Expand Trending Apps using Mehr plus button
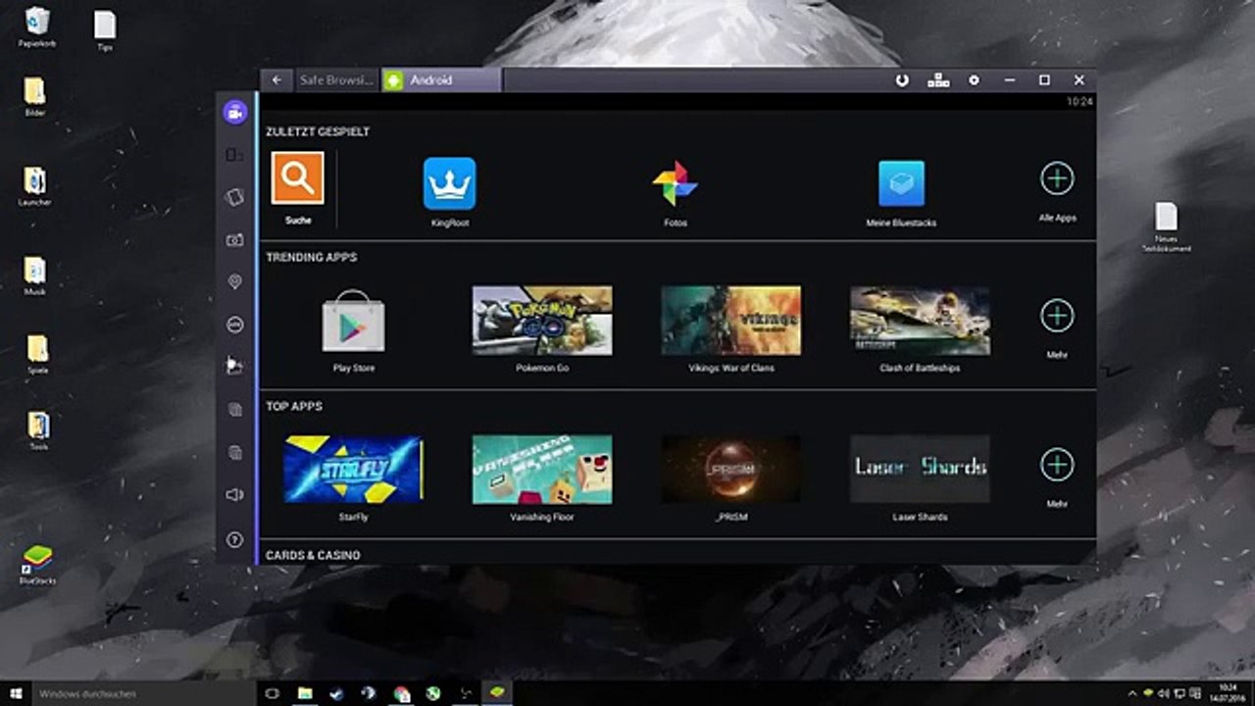The height and width of the screenshot is (706, 1255). tap(1057, 317)
